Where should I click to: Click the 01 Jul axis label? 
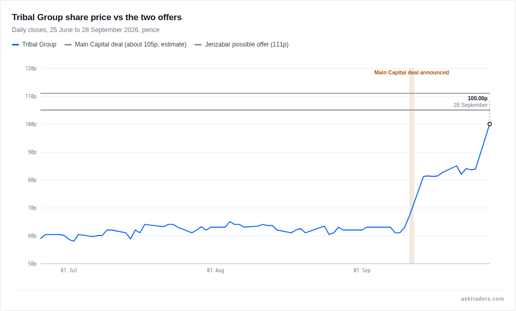[69, 271]
